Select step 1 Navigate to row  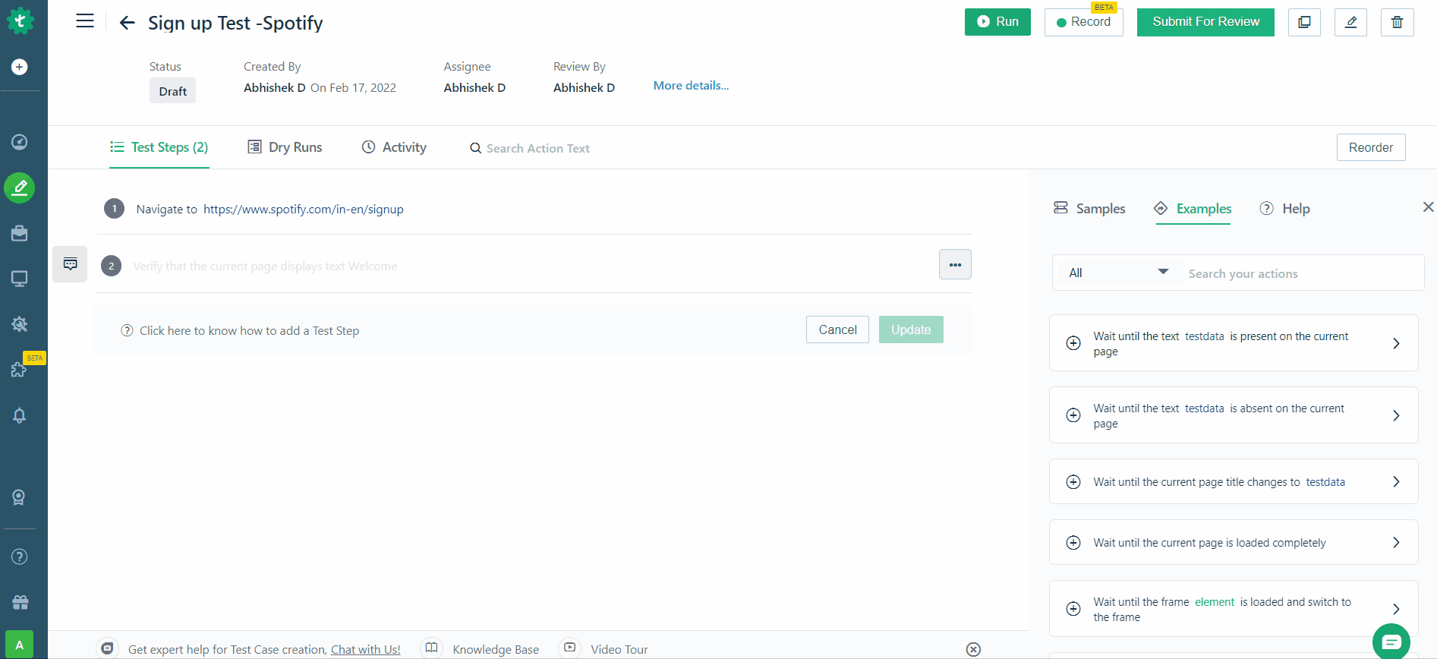coord(534,209)
